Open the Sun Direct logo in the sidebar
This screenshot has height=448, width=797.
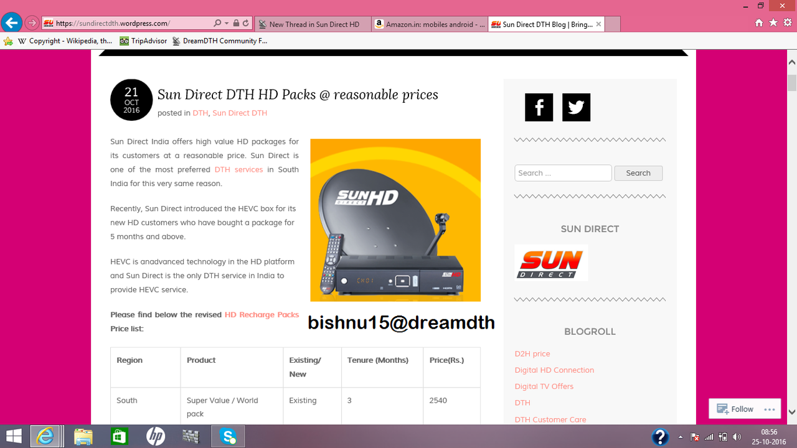click(551, 263)
